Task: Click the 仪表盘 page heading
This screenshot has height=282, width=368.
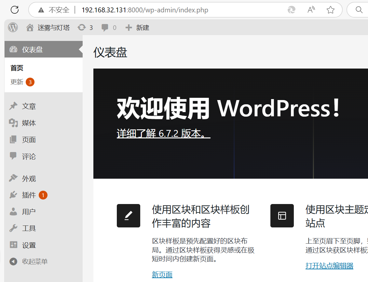Action: (110, 52)
